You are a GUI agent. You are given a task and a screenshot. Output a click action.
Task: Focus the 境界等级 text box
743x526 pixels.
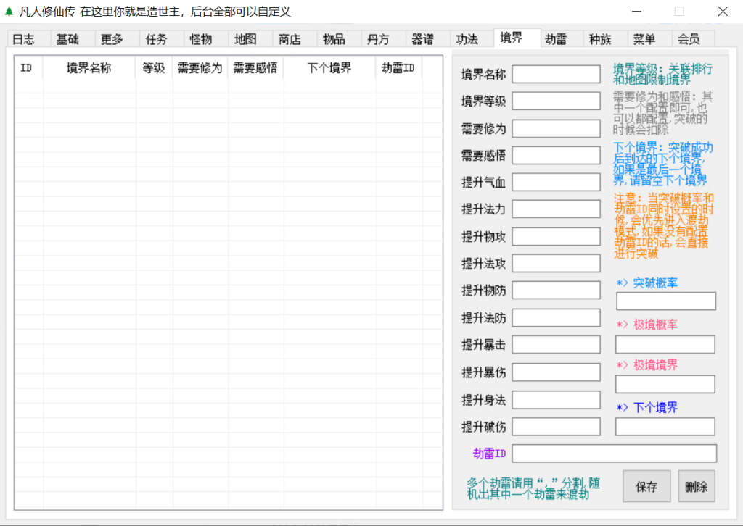pos(557,101)
